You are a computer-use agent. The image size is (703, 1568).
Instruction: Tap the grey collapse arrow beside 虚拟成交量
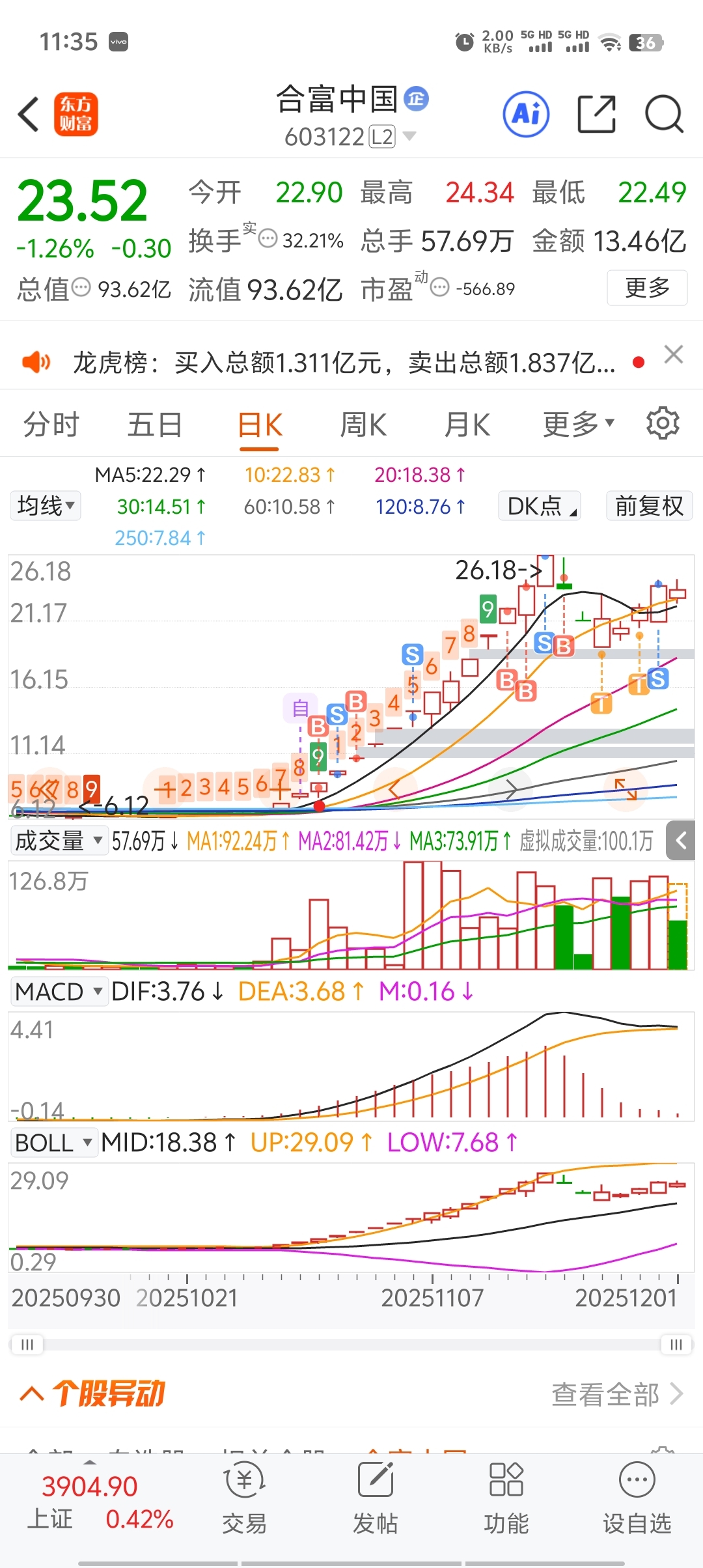click(681, 841)
